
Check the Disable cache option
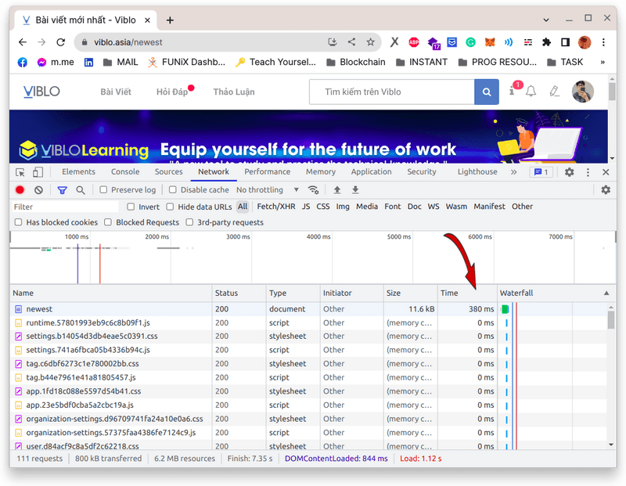pos(173,190)
